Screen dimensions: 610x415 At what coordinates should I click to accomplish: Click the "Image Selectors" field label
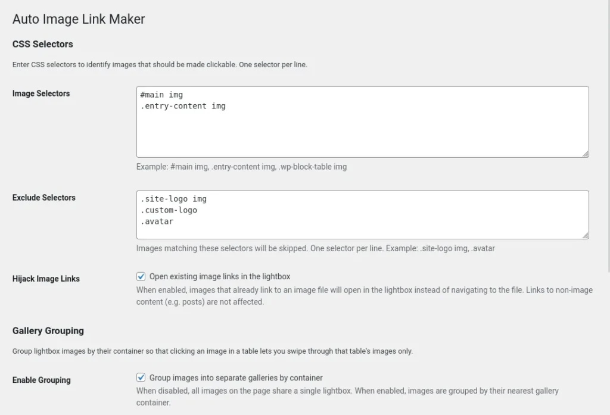41,93
